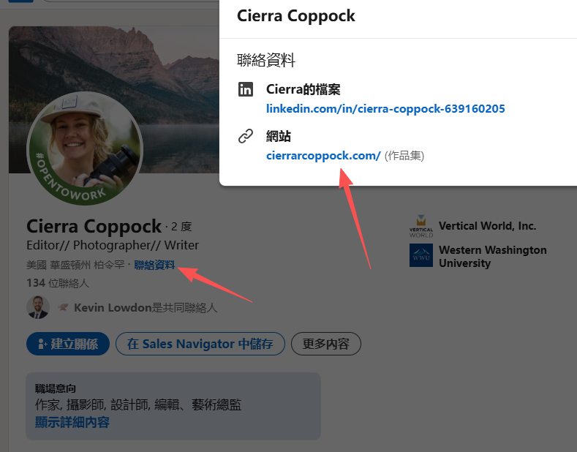This screenshot has height=452, width=577.
Task: Open the linkedin.com/in/cierra-coppock profile link
Action: [x=385, y=109]
